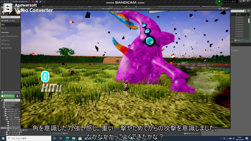Click the Bandicam find-area magnifier icon
The image size is (251, 141).
(x=8, y=2)
